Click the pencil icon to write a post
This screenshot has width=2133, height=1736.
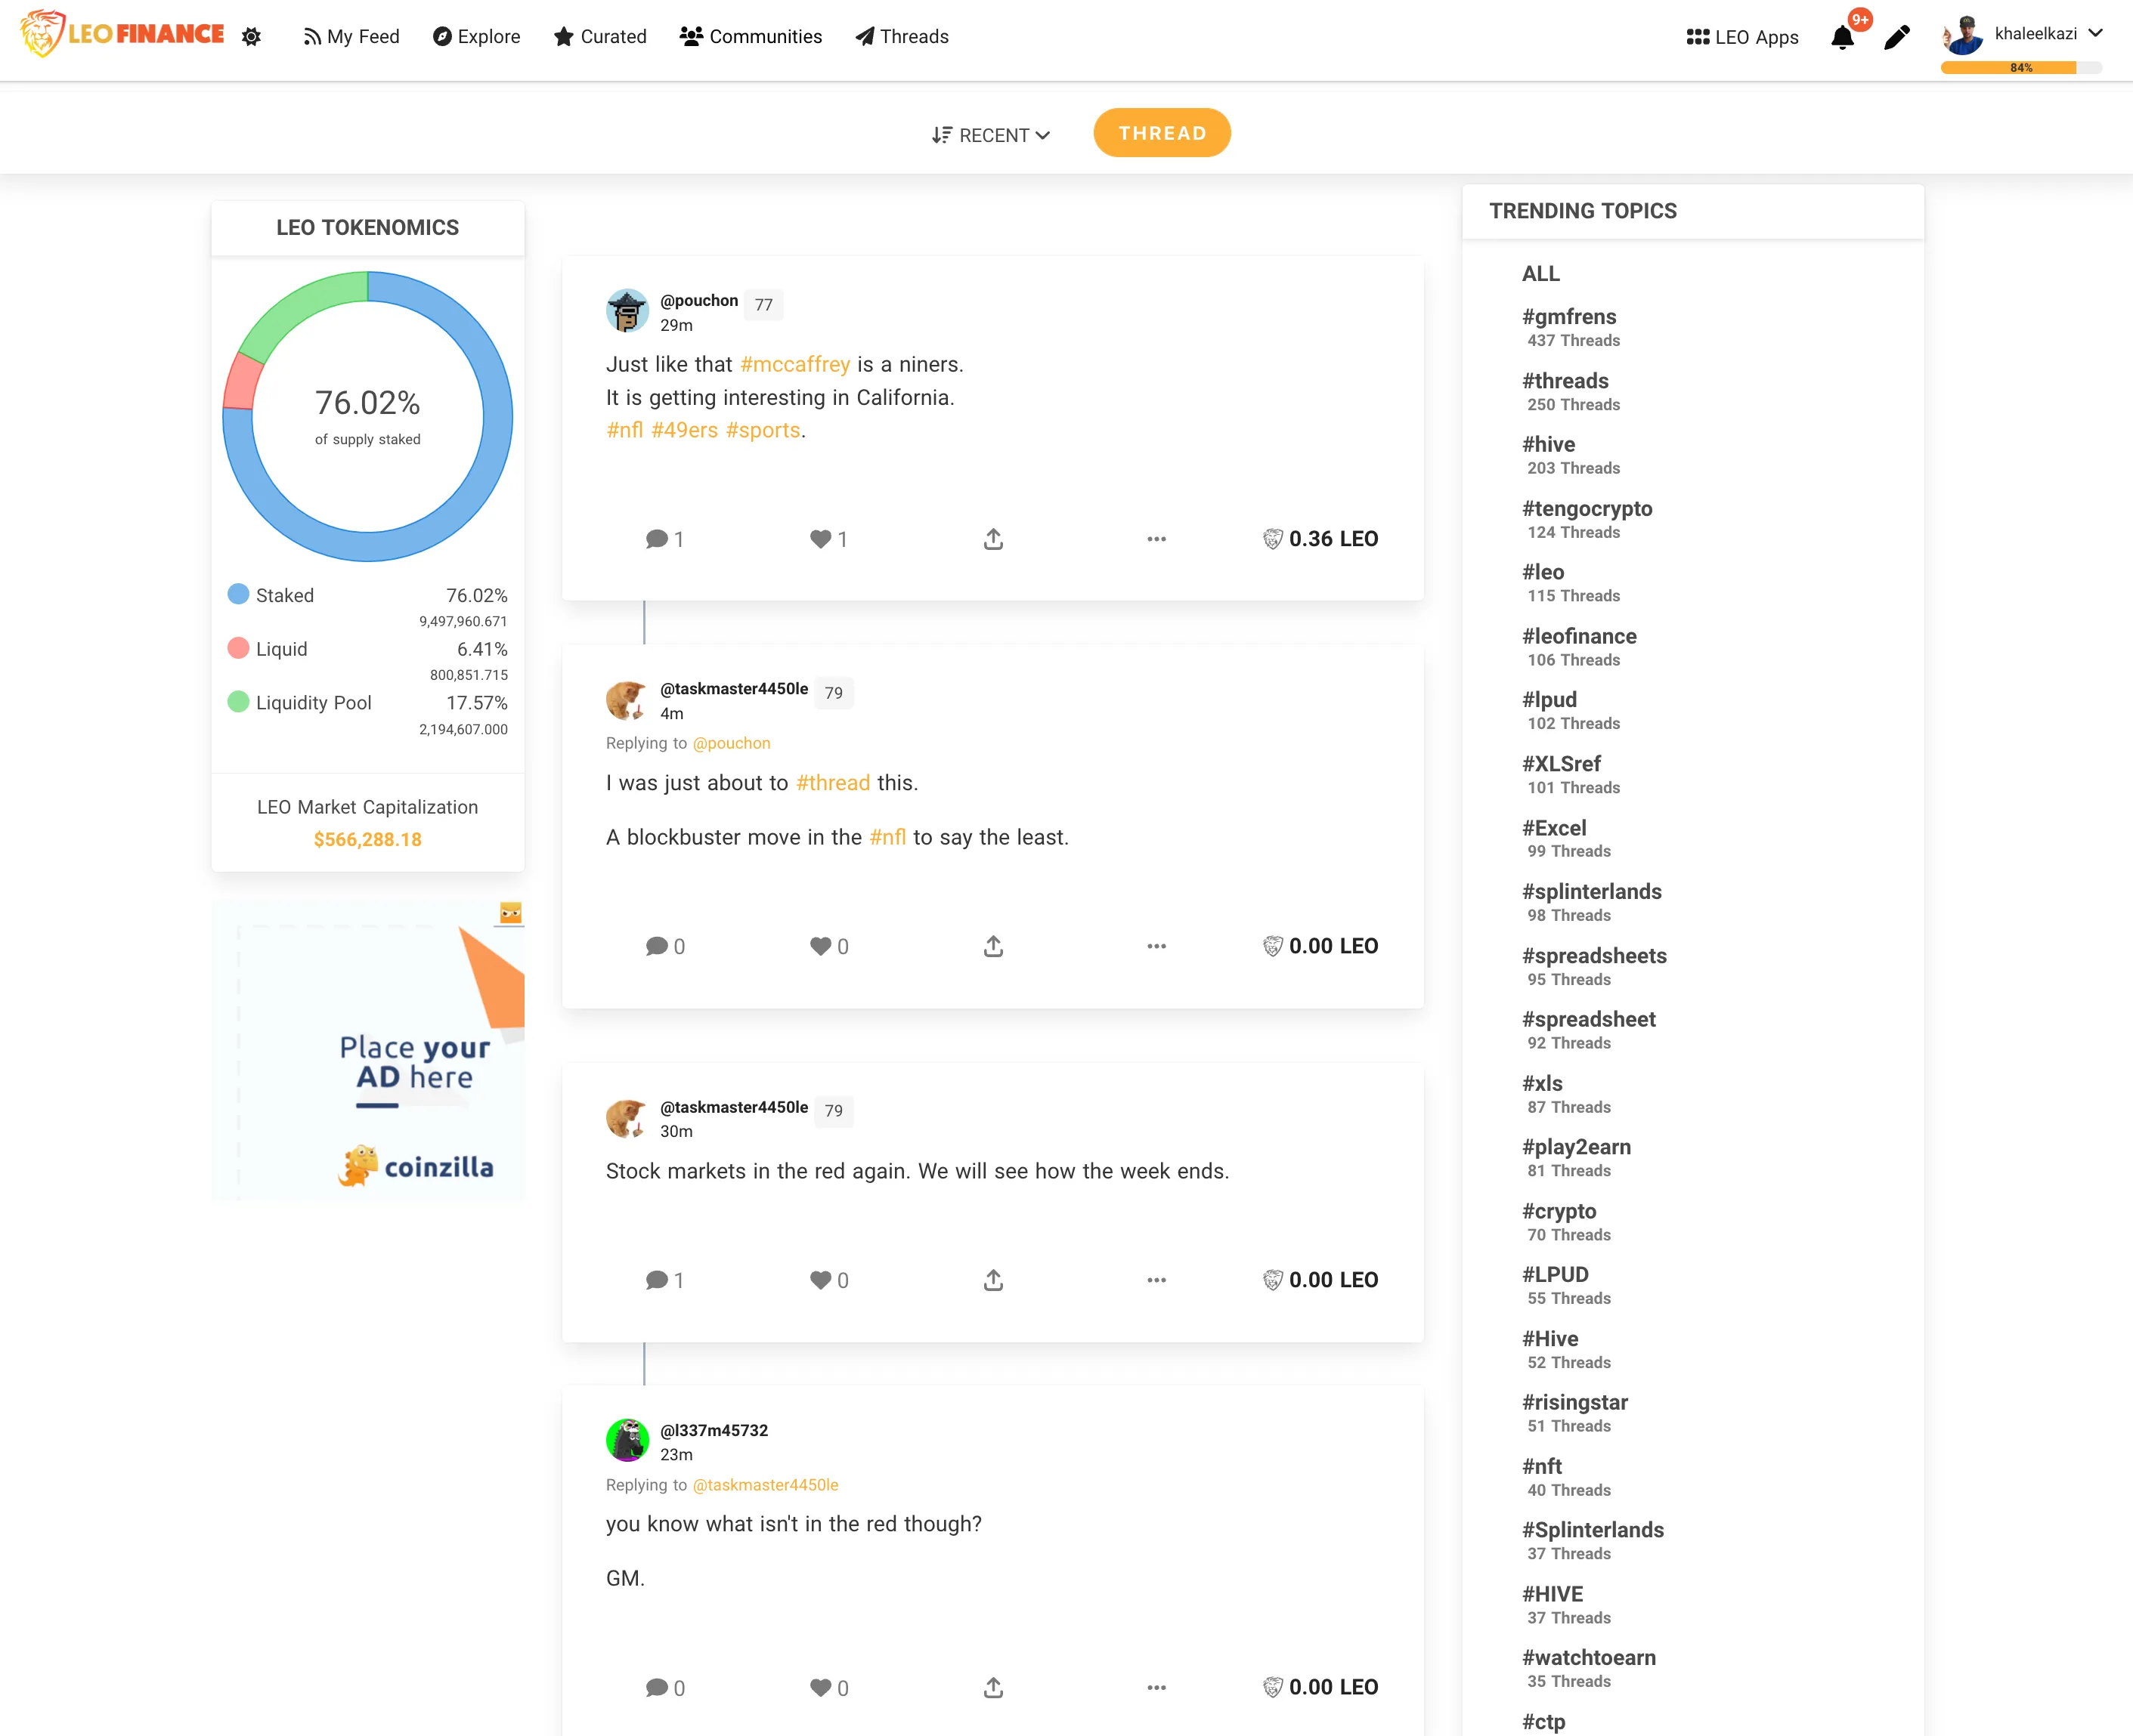[1897, 37]
